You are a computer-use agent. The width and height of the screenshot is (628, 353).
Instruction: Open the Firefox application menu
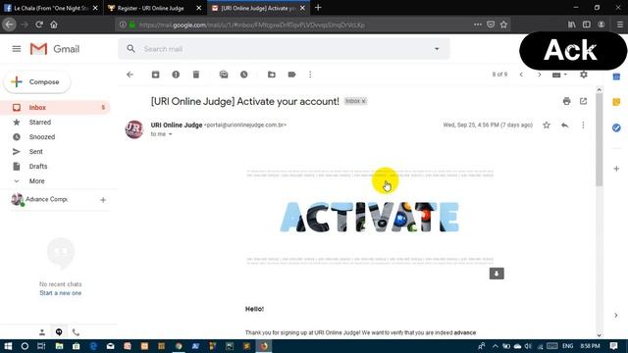coord(619,25)
